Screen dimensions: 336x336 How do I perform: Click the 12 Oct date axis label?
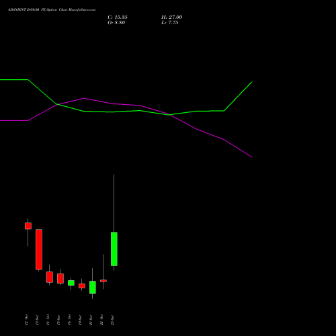tap(26, 320)
